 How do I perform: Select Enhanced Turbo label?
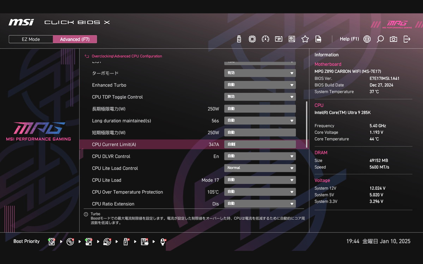tap(109, 85)
